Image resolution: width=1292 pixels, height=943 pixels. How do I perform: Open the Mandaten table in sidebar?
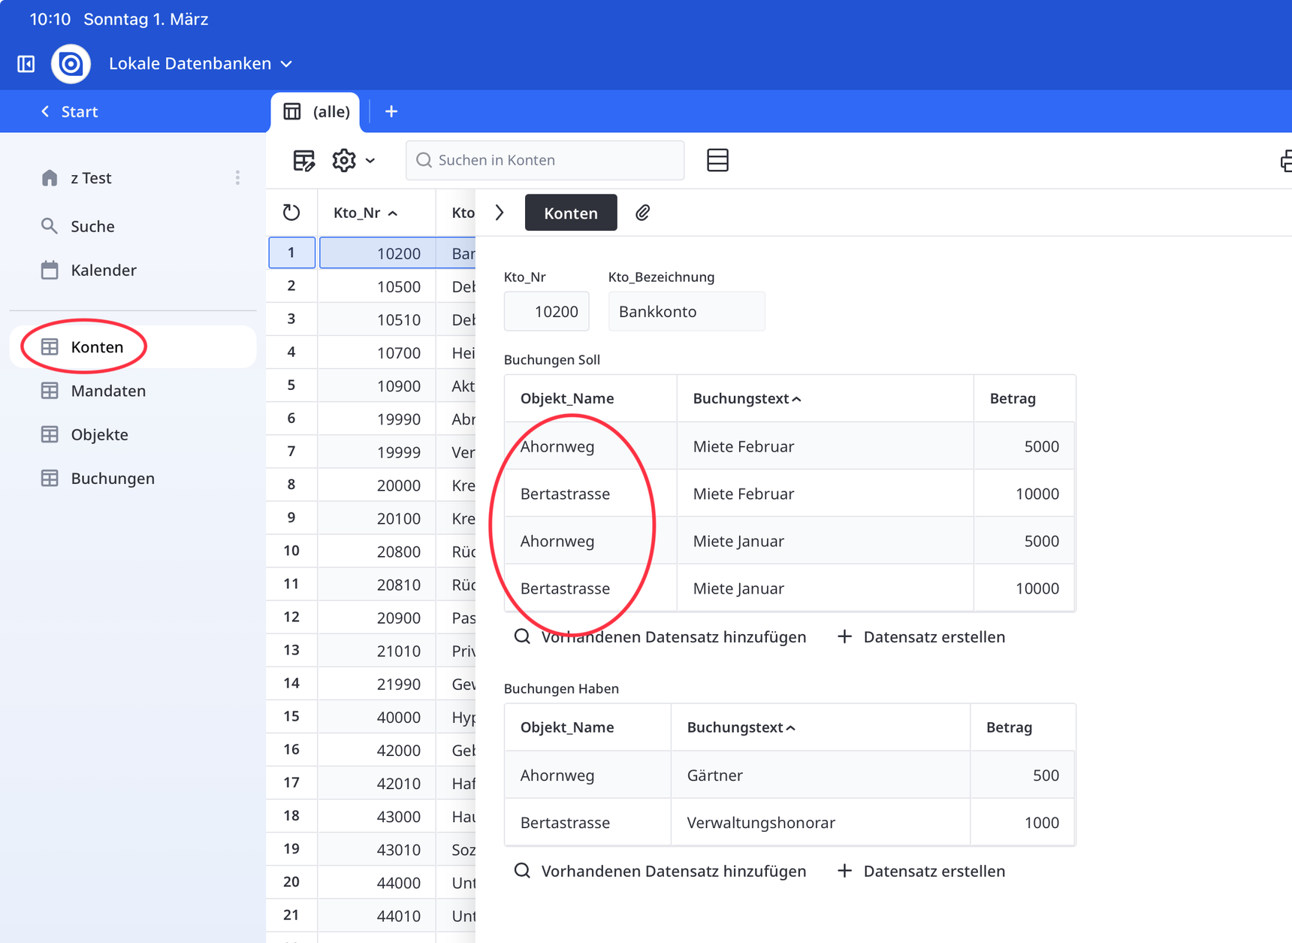[108, 391]
